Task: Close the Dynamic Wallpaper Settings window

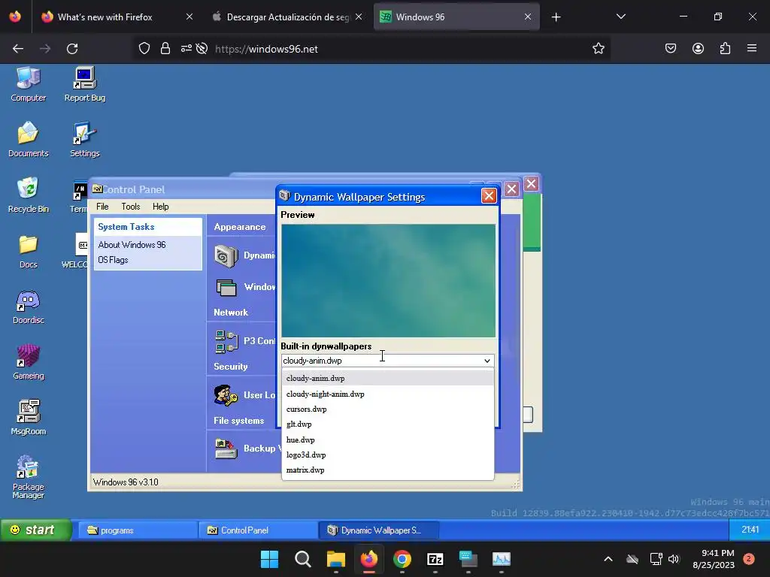Action: [x=489, y=196]
